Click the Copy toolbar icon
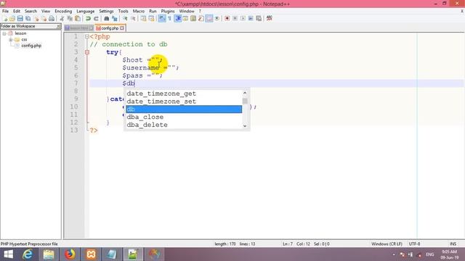The image size is (465, 261). pos(70,18)
